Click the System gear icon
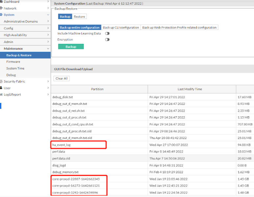The height and width of the screenshot is (197, 254). (x=1, y=15)
